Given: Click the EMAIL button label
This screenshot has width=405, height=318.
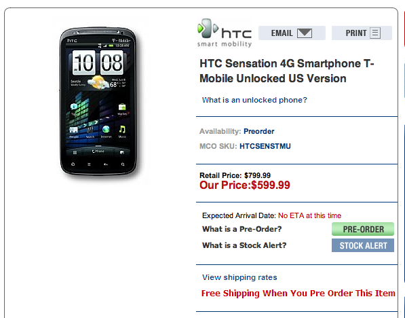Looking at the screenshot, I should (282, 33).
